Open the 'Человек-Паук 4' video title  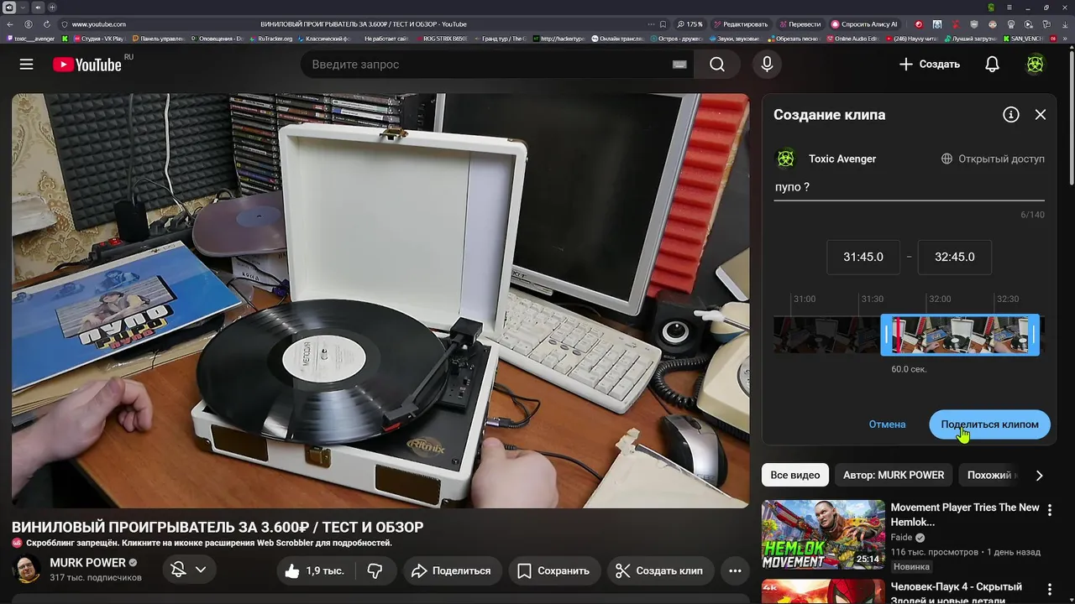tap(957, 593)
